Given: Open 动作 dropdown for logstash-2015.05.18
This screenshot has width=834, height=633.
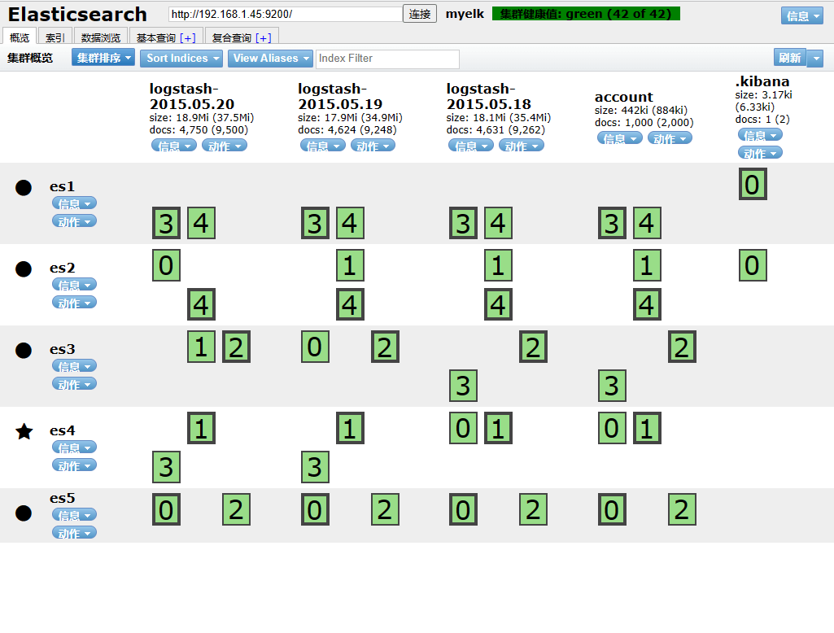Looking at the screenshot, I should click(x=522, y=145).
